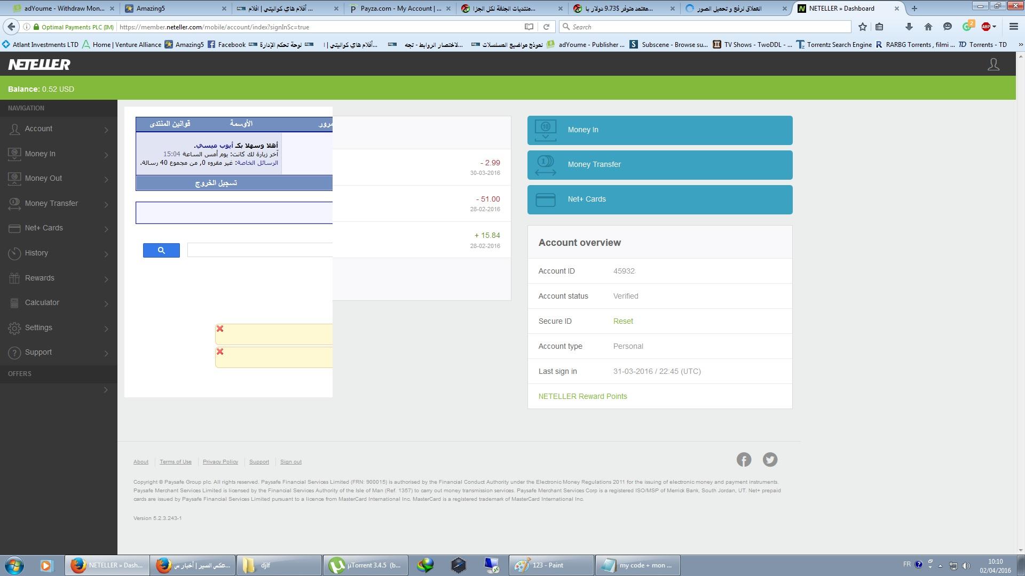Open the Firefox hamburger menu
Screen dimensions: 1025x576
(x=1013, y=27)
